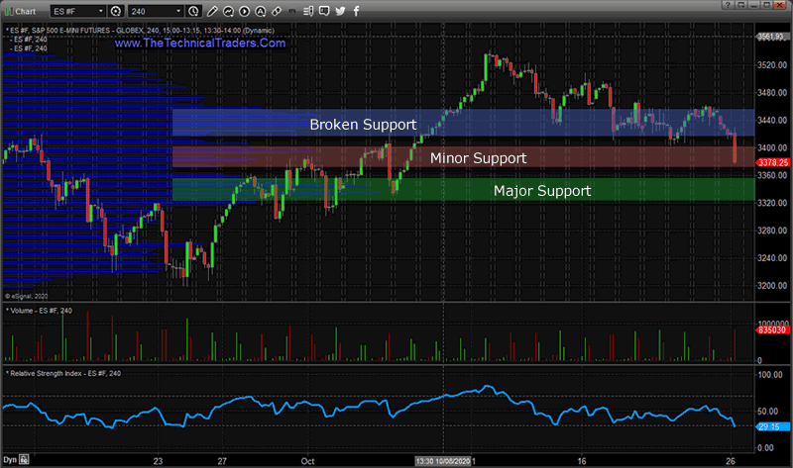The image size is (793, 468).
Task: Toggle the Dyn dynamic mode label
Action: click(10, 459)
